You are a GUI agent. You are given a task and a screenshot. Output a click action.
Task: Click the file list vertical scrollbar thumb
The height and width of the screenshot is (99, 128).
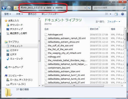[125, 39]
